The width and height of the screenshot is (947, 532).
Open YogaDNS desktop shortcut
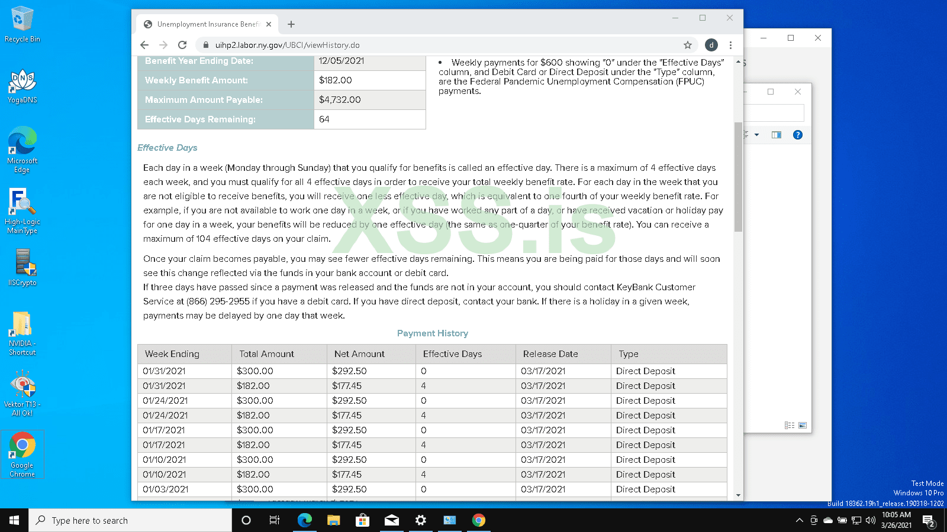point(22,86)
